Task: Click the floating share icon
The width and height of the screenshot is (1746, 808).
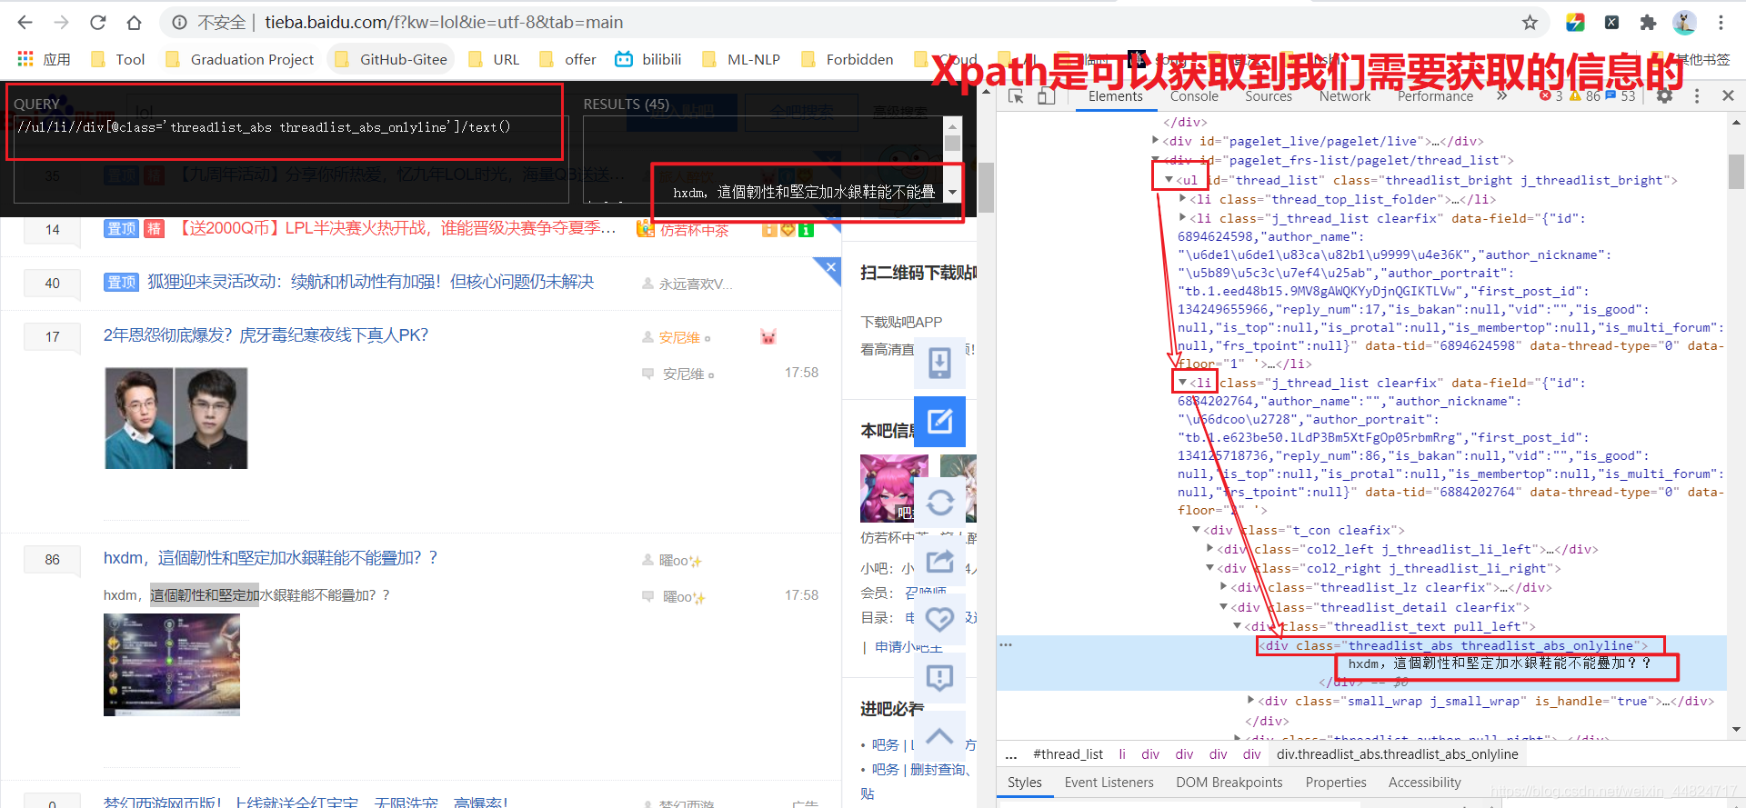Action: coord(939,561)
